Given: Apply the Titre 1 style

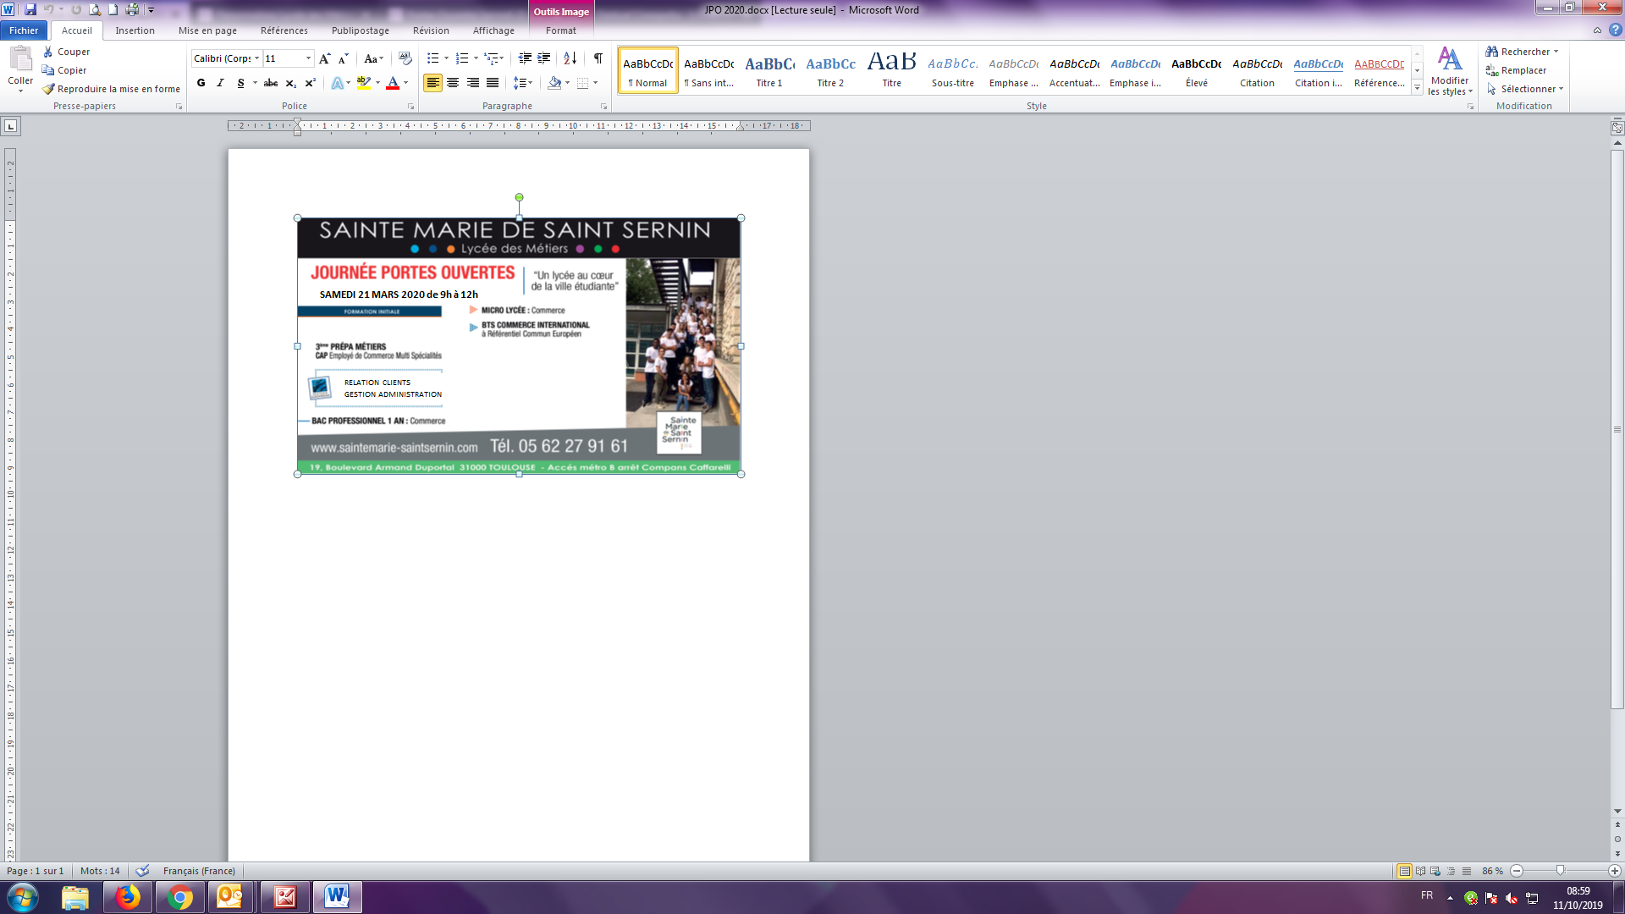Looking at the screenshot, I should (769, 70).
